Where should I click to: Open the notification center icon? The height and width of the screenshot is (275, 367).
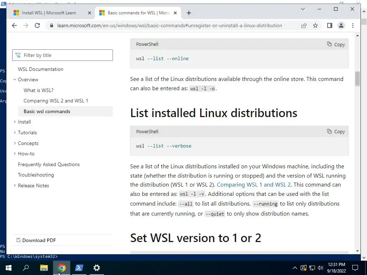tap(355, 268)
